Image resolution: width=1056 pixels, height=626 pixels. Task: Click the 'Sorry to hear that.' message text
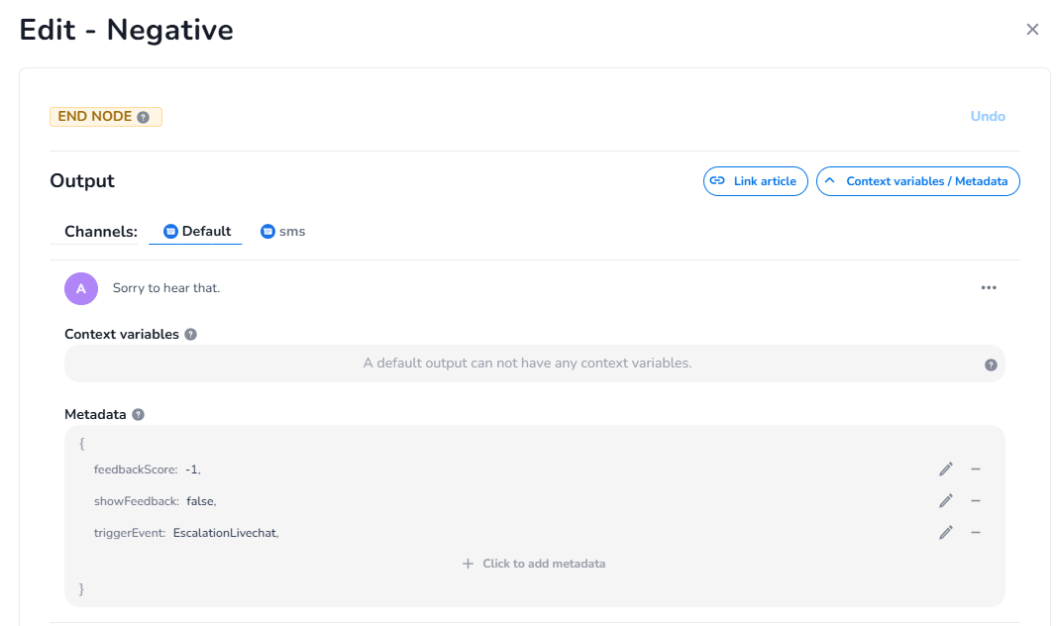[x=166, y=288]
